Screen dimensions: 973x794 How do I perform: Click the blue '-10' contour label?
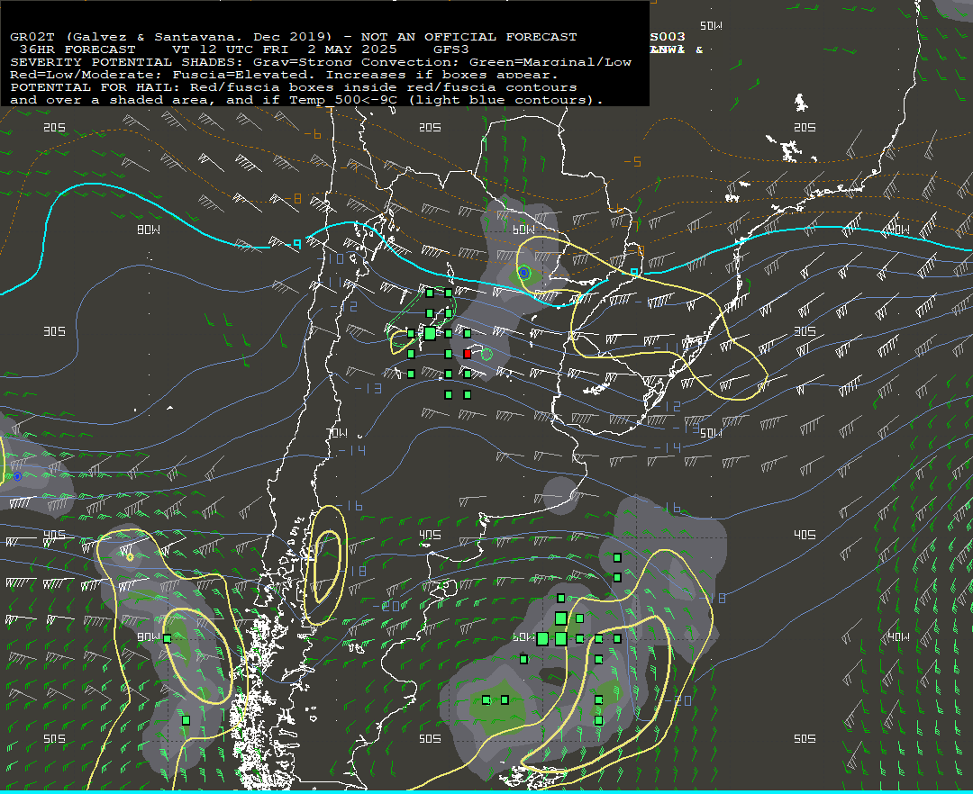point(331,258)
